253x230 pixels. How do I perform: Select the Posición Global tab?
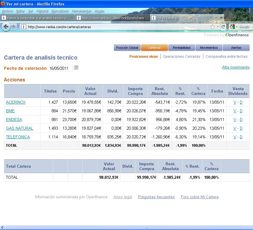tap(127, 48)
